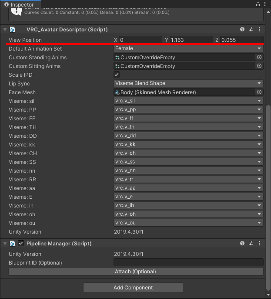Click scrollbar up arrow in Inspector
This screenshot has height=299, width=271.
coord(268,12)
